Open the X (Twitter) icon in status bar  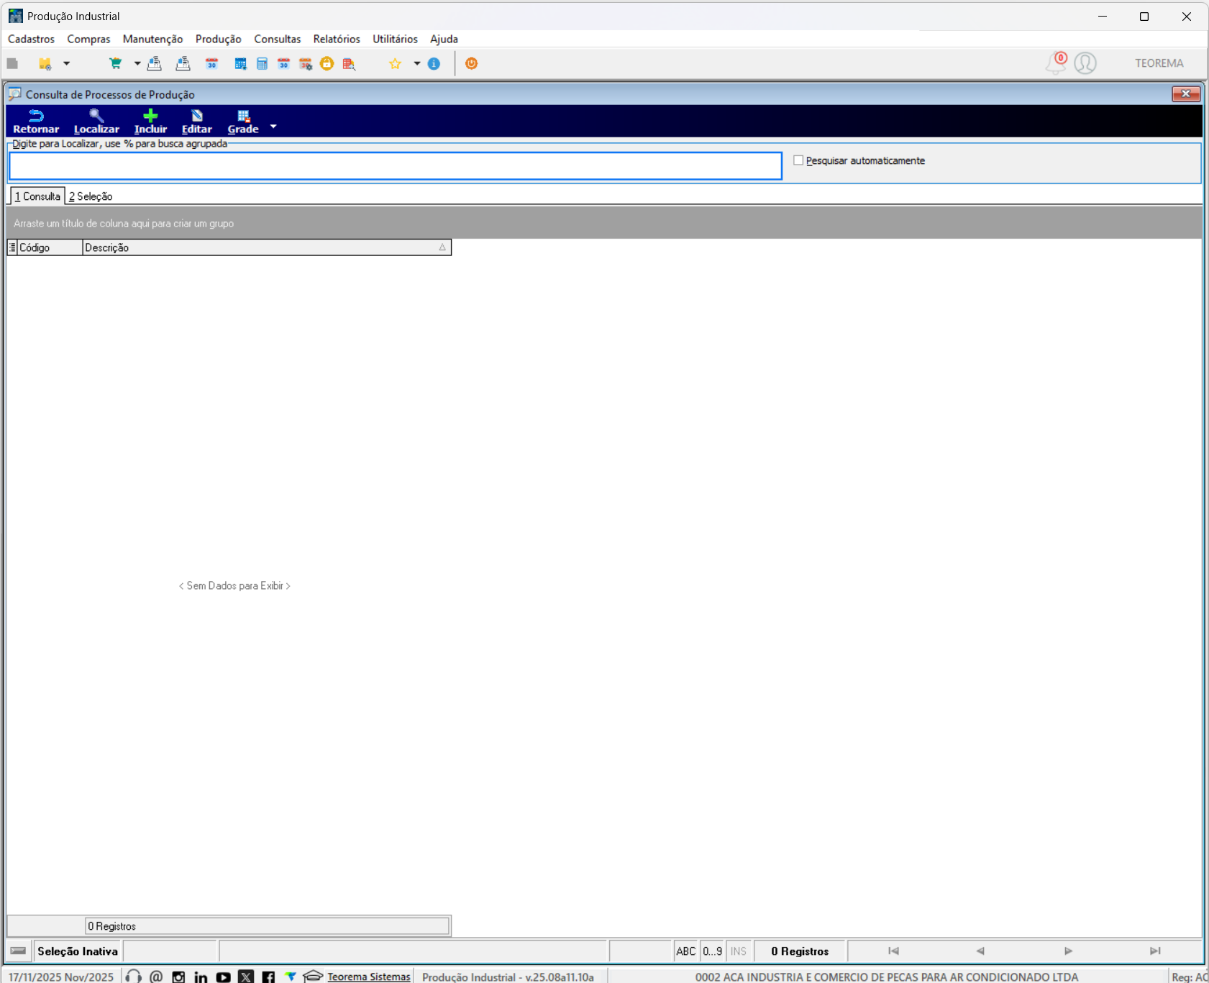coord(246,977)
